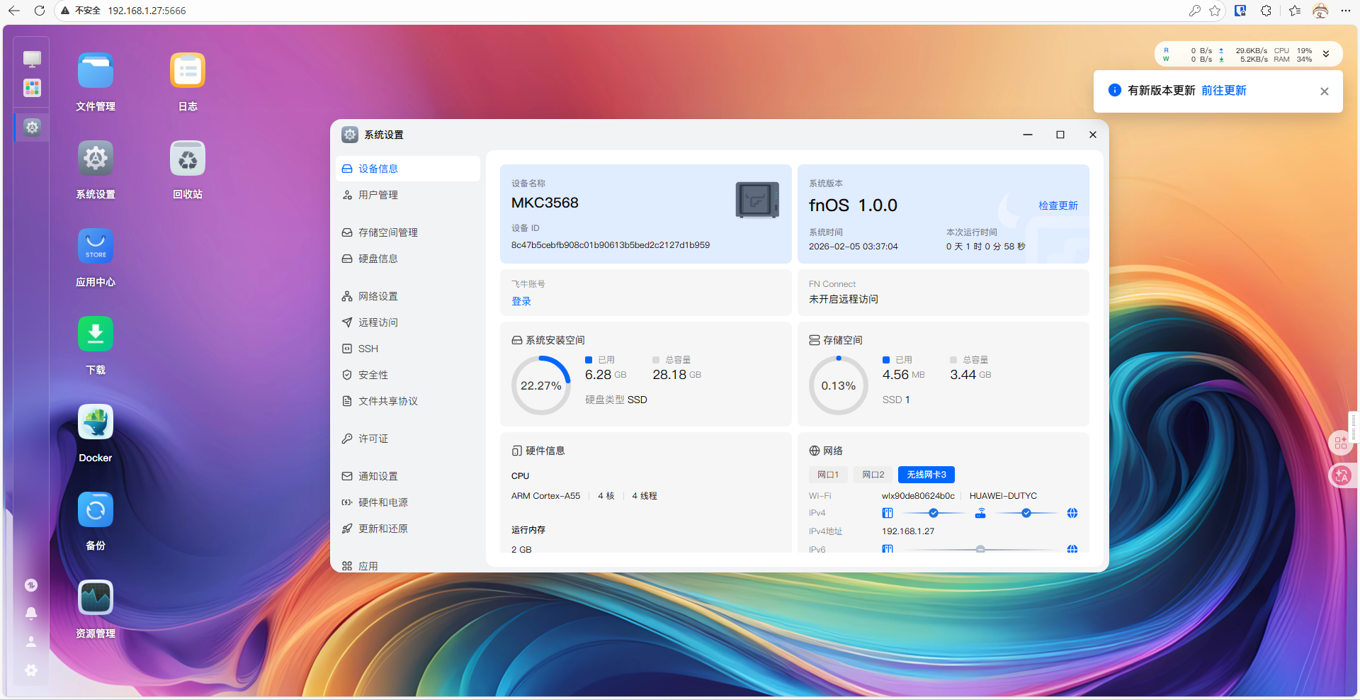The height and width of the screenshot is (700, 1360).
Task: Launch the 备份 backup app
Action: (95, 509)
